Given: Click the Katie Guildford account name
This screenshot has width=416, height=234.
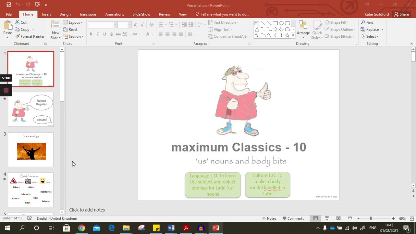Looking at the screenshot, I should 377,14.
